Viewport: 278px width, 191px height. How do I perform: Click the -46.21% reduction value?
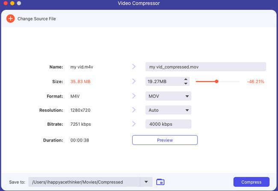pos(255,81)
